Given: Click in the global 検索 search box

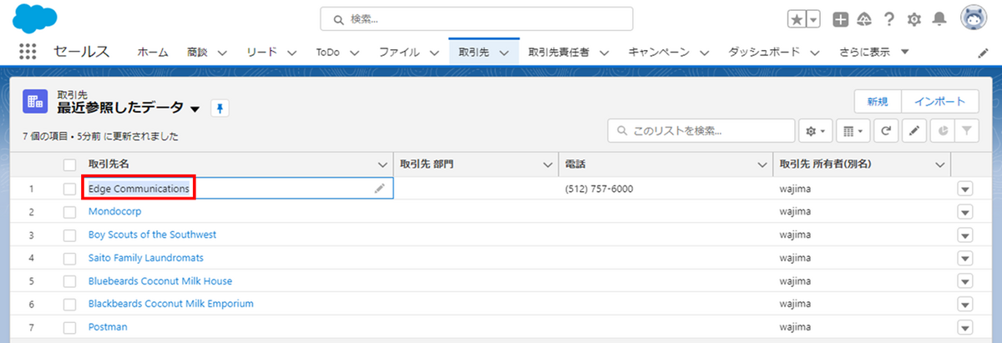Looking at the screenshot, I should [477, 18].
